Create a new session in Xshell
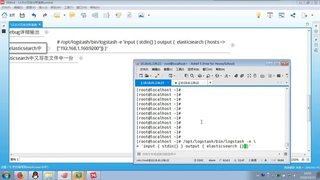320x180 pixels. point(141,75)
